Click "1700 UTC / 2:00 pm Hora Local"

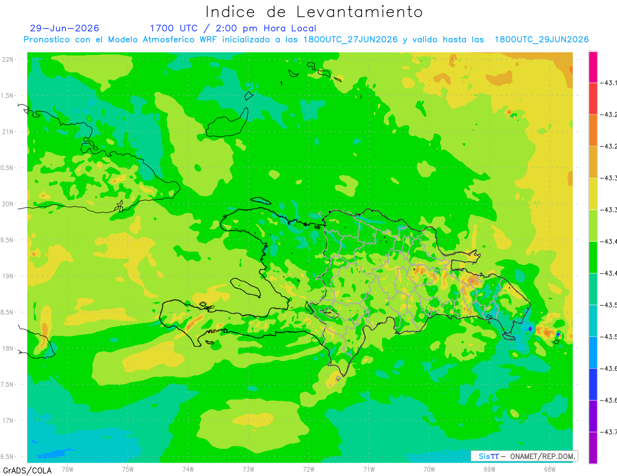coord(233,28)
